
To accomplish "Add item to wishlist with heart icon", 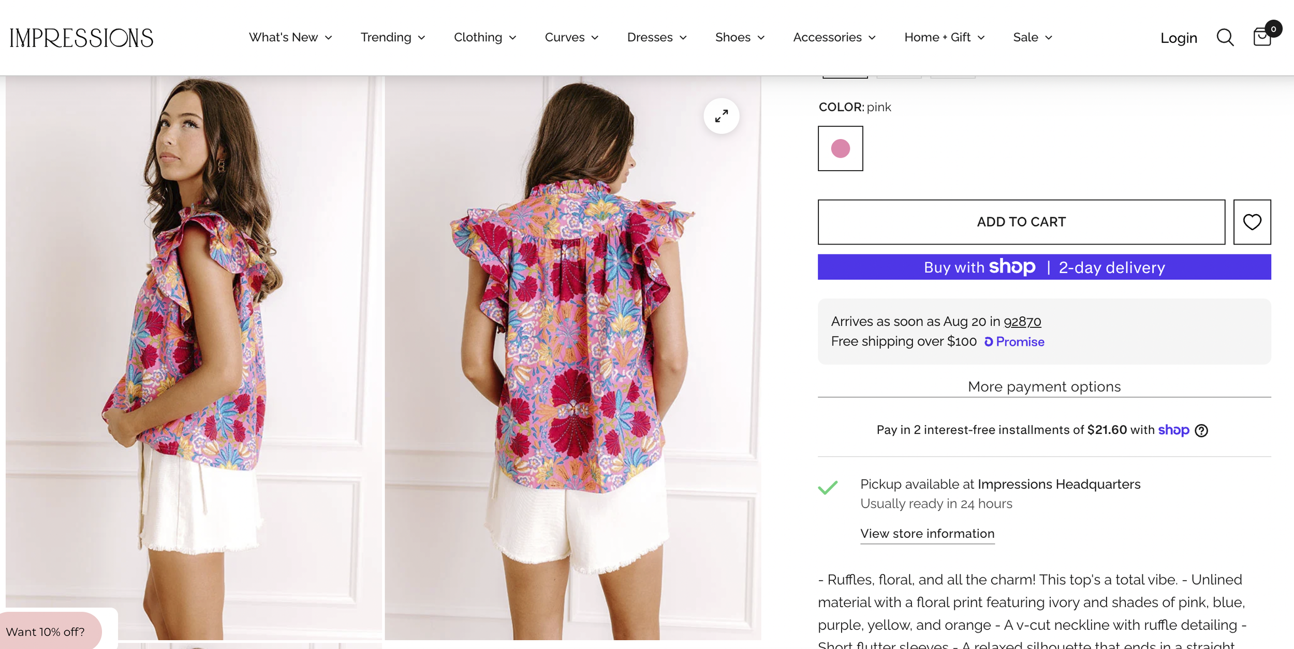I will pyautogui.click(x=1252, y=222).
